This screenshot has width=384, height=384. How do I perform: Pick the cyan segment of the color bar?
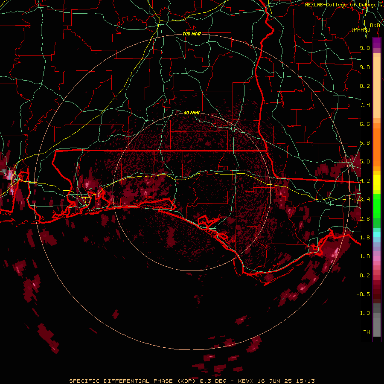pyautogui.click(x=377, y=235)
